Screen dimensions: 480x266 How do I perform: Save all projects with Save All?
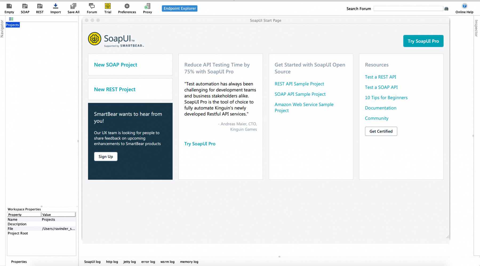point(73,9)
